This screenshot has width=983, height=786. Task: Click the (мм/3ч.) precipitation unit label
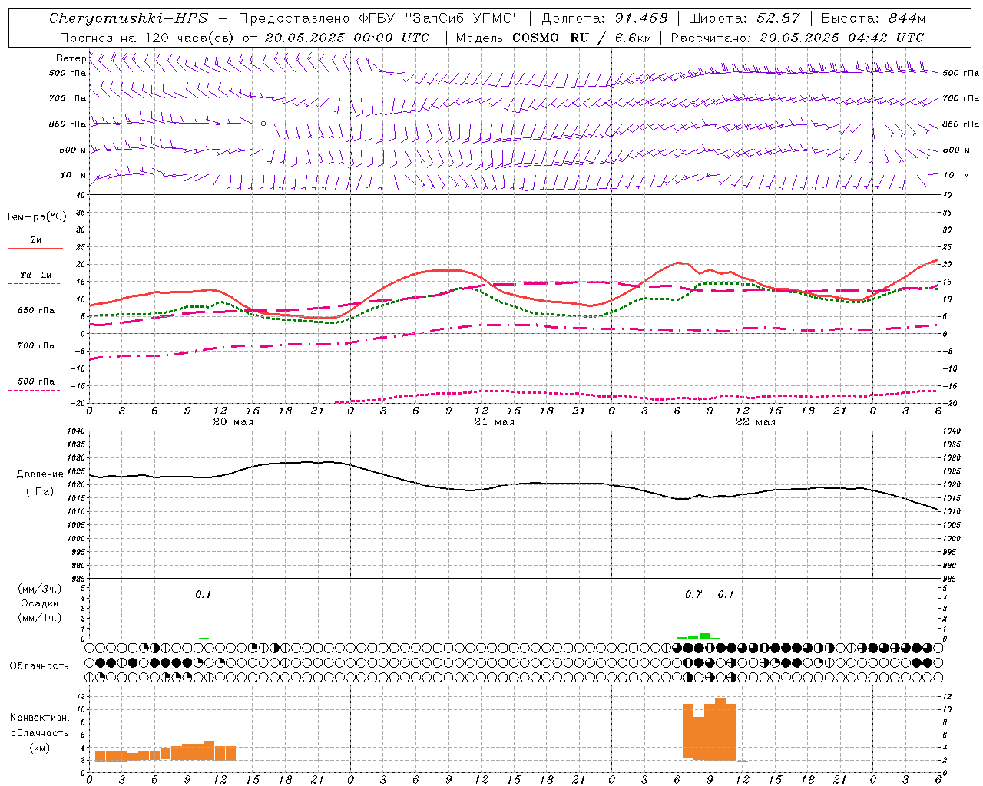pyautogui.click(x=40, y=589)
